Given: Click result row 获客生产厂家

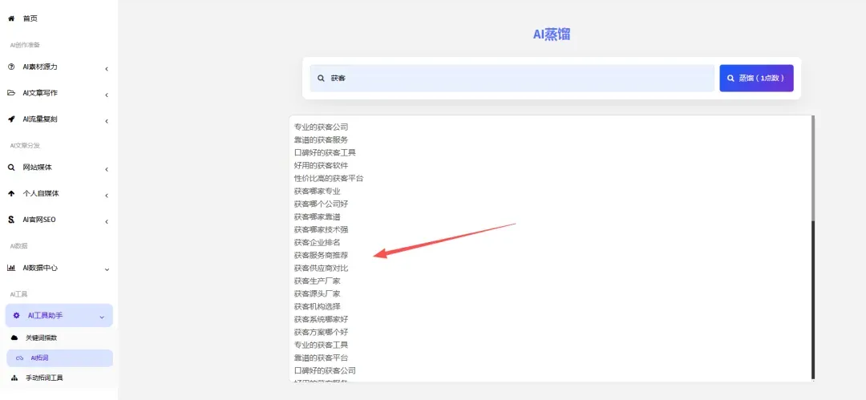Looking at the screenshot, I should tap(317, 281).
